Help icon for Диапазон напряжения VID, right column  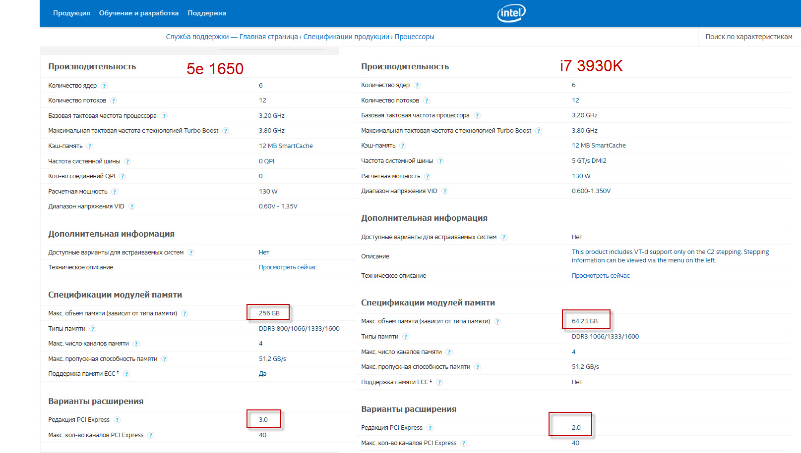[x=445, y=191]
